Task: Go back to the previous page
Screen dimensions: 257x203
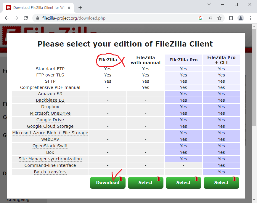Action: coord(7,18)
